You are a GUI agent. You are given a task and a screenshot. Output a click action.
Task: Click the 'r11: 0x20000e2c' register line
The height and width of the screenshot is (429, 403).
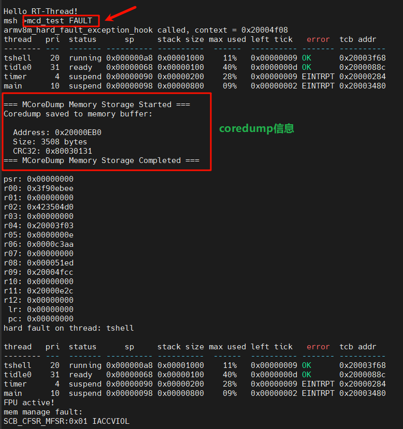pyautogui.click(x=39, y=290)
